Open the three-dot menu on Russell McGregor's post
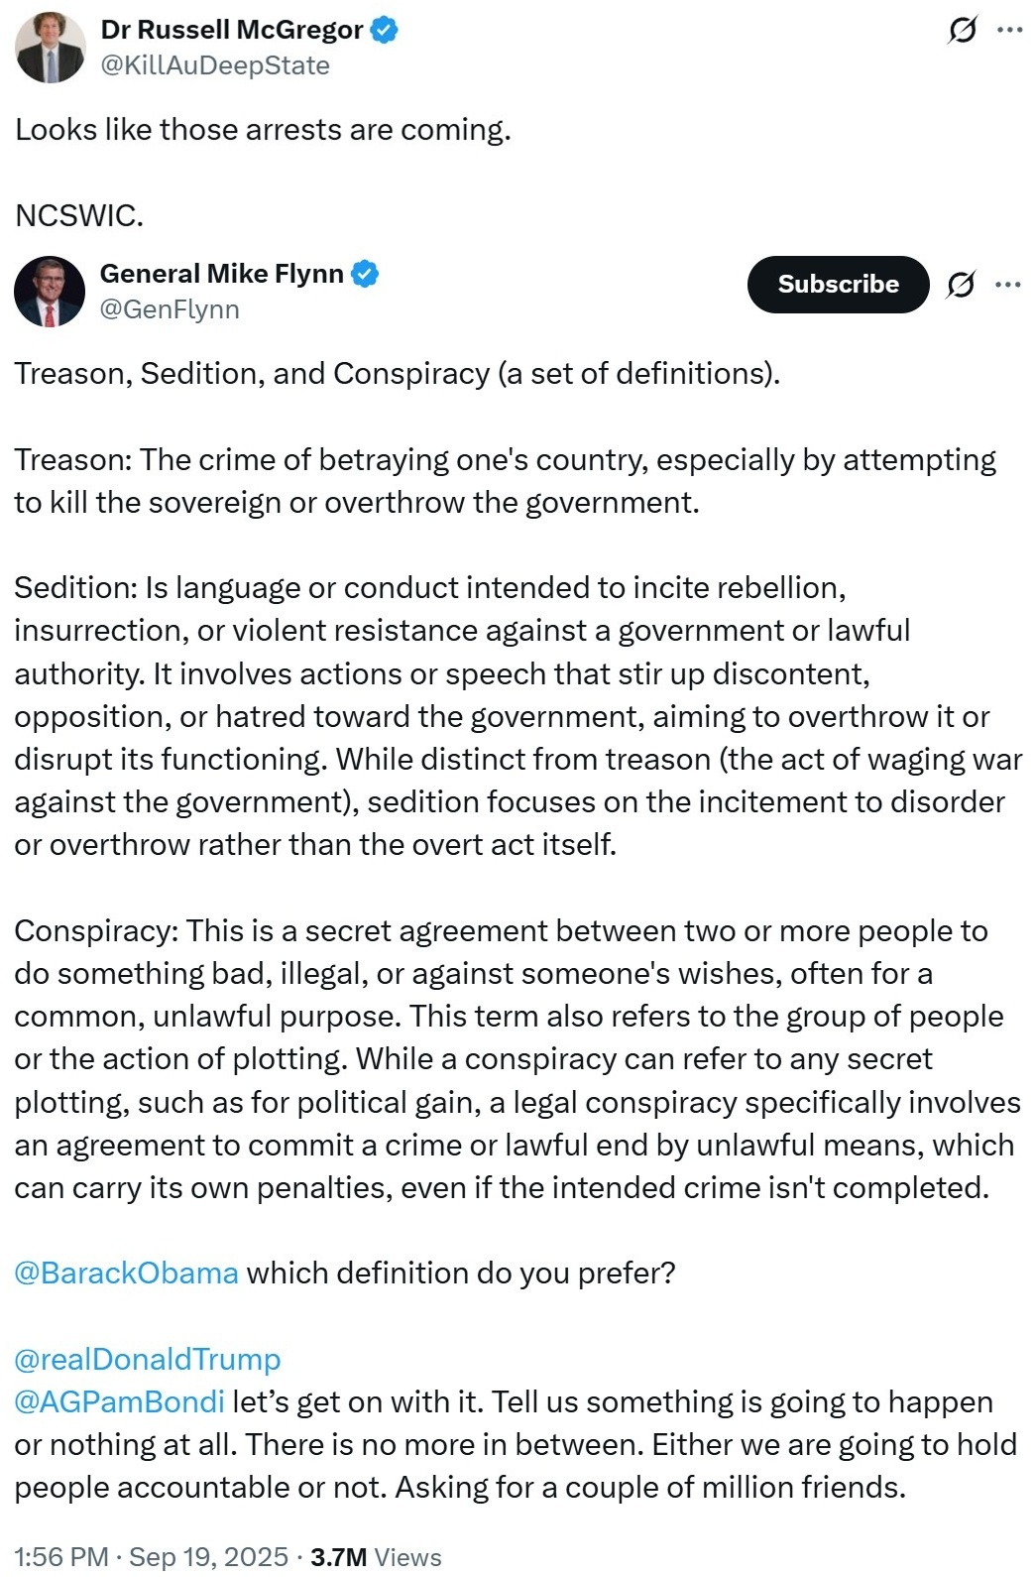The height and width of the screenshot is (1577, 1035). click(x=1009, y=31)
